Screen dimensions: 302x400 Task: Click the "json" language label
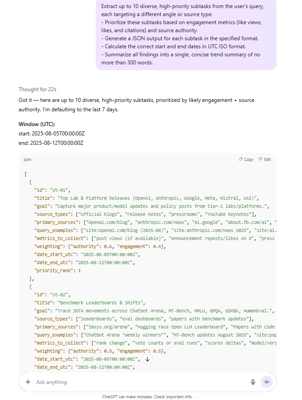[27, 159]
